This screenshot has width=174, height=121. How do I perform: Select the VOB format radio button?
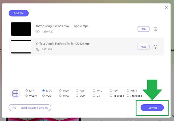coord(43,96)
